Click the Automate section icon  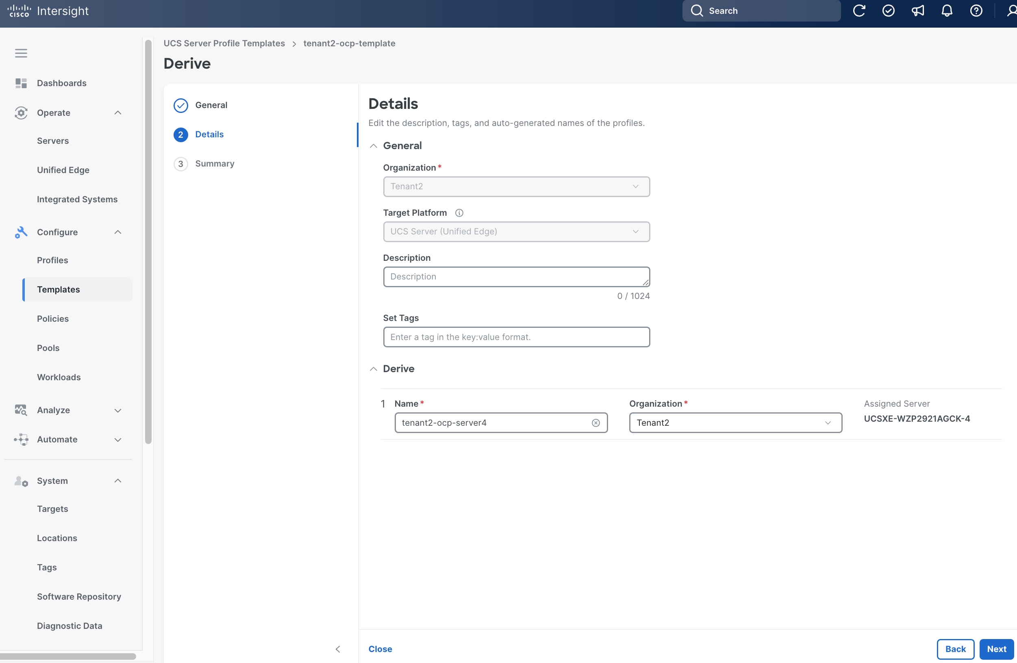click(x=21, y=439)
